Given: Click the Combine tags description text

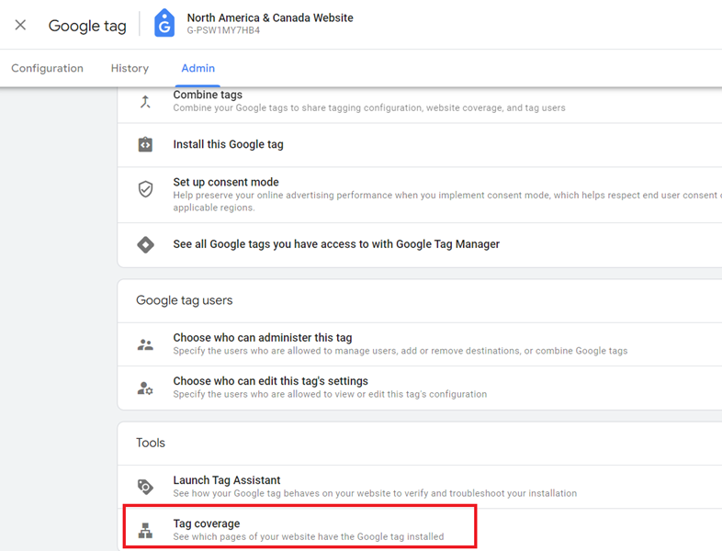Looking at the screenshot, I should tap(369, 107).
